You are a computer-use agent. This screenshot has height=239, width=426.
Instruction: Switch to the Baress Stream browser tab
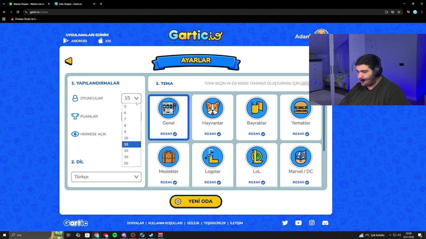click(x=29, y=4)
